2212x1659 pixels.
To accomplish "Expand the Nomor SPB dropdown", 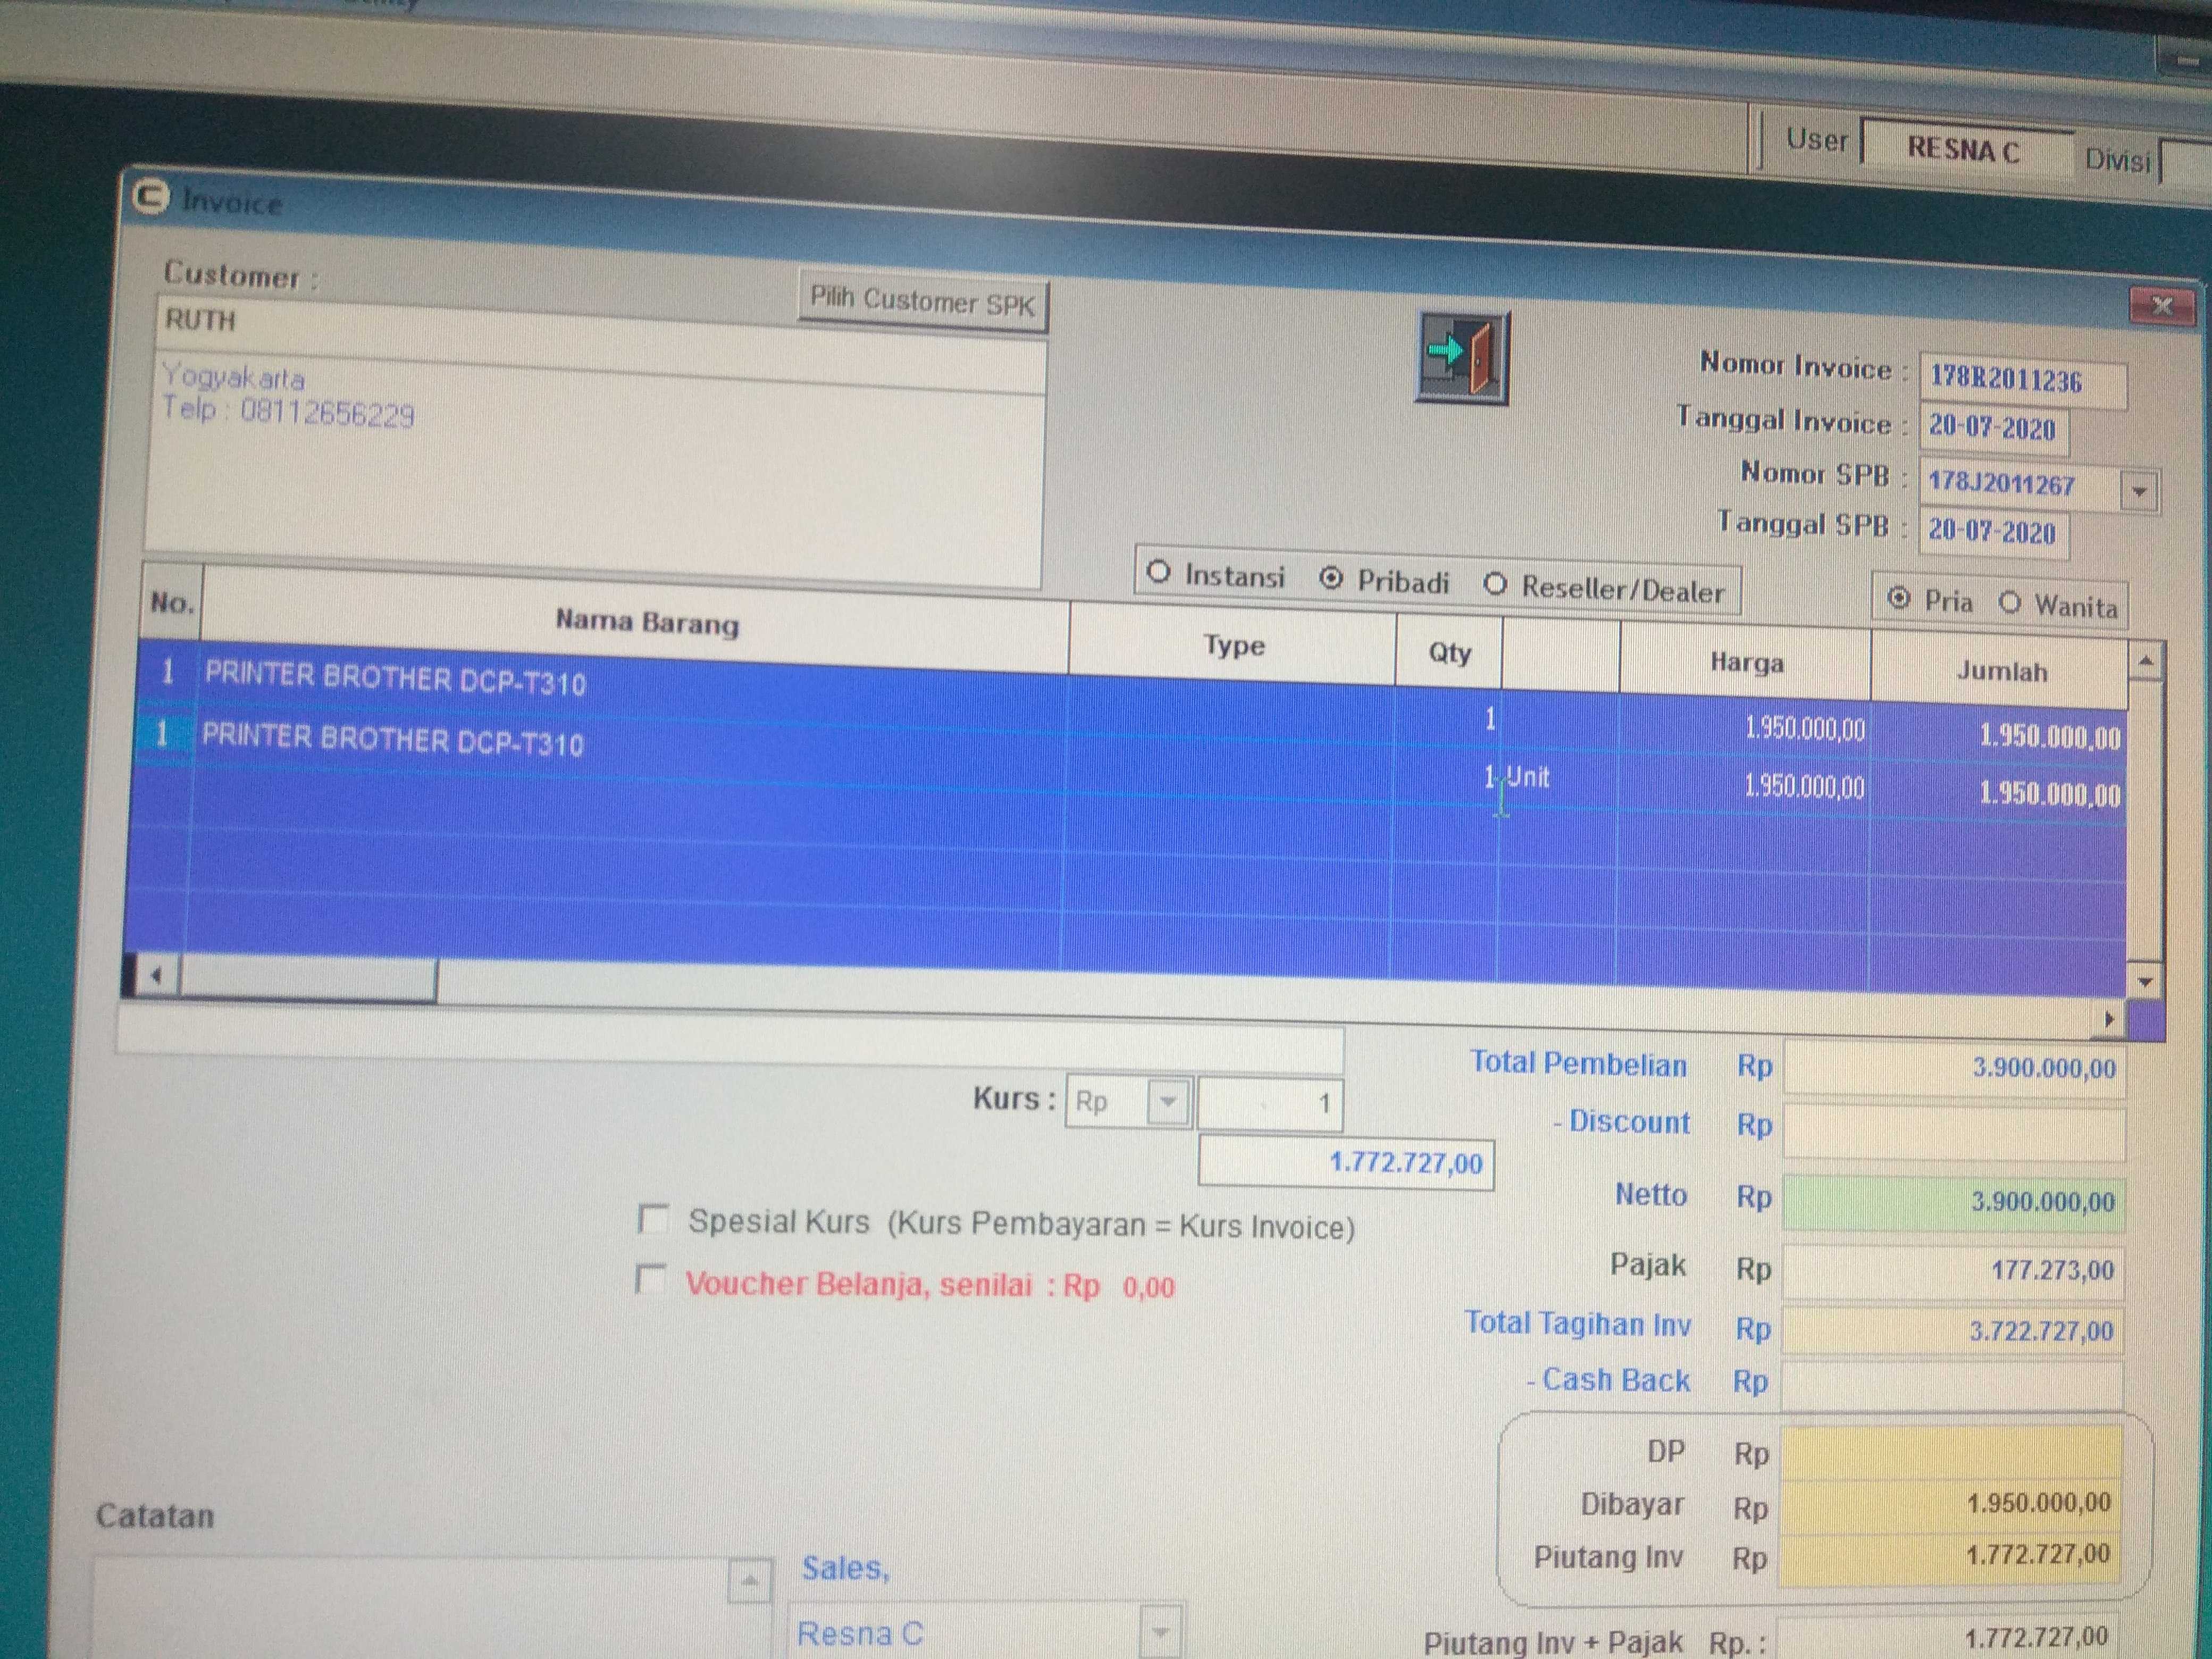I will coord(2139,491).
